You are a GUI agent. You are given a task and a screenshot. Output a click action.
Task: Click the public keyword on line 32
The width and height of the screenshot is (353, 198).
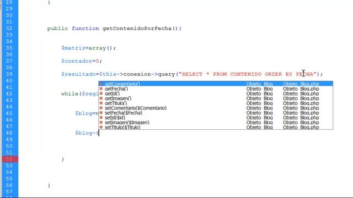[x=57, y=29]
